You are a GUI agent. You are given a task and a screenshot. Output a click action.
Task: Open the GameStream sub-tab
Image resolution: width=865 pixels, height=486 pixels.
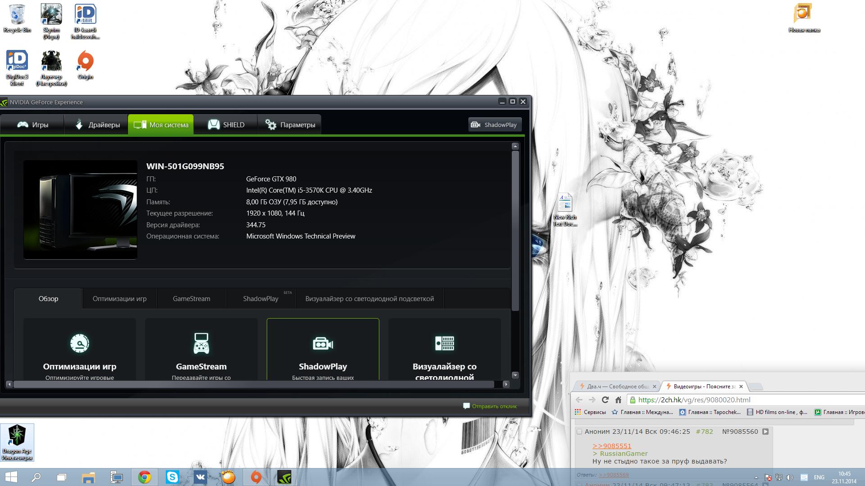(191, 299)
